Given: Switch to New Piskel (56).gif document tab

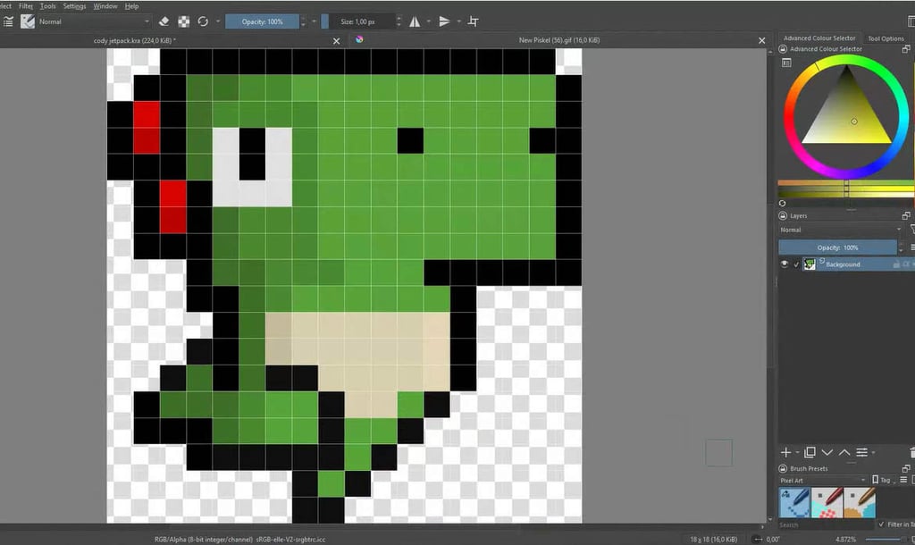Looking at the screenshot, I should coord(559,40).
